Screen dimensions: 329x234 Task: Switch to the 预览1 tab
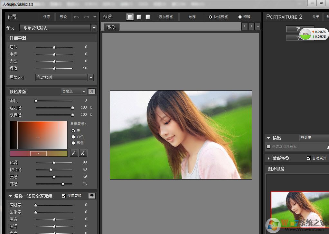(x=110, y=27)
